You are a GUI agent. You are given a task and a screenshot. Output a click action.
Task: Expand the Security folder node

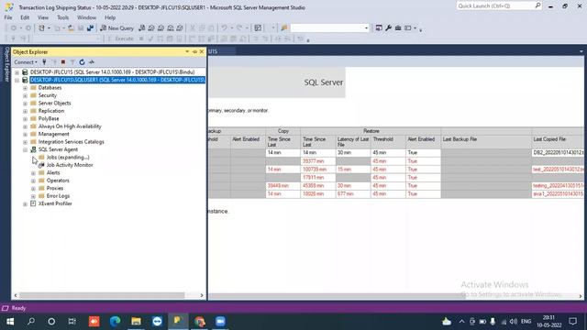pyautogui.click(x=25, y=95)
